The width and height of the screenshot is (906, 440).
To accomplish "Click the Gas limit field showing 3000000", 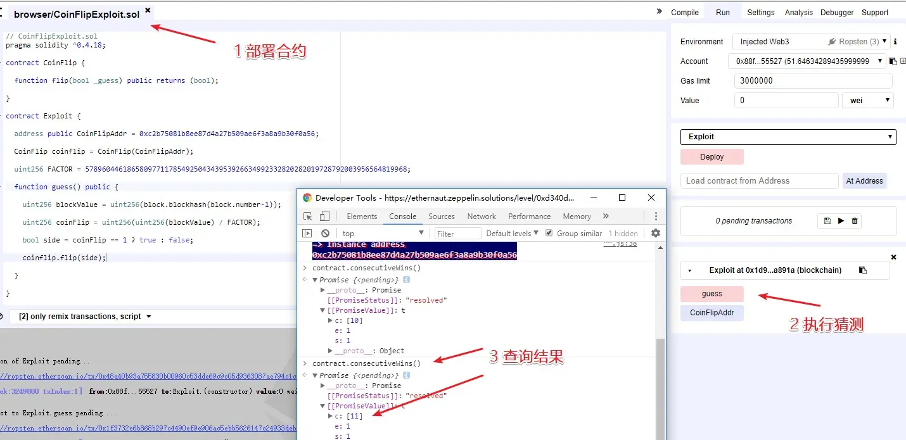I will (813, 81).
